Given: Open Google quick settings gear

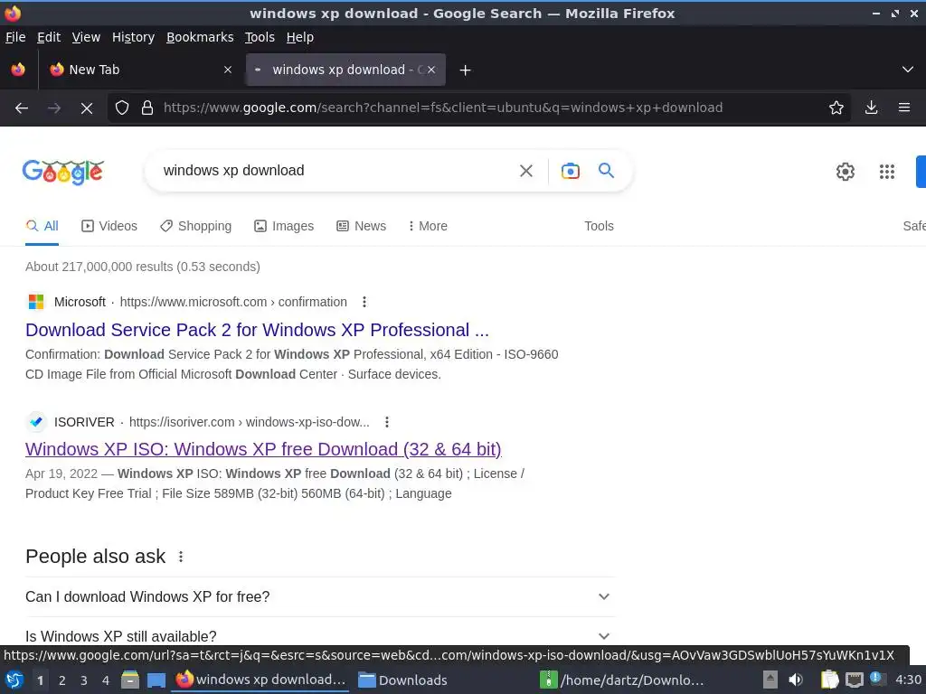Looking at the screenshot, I should pyautogui.click(x=846, y=172).
